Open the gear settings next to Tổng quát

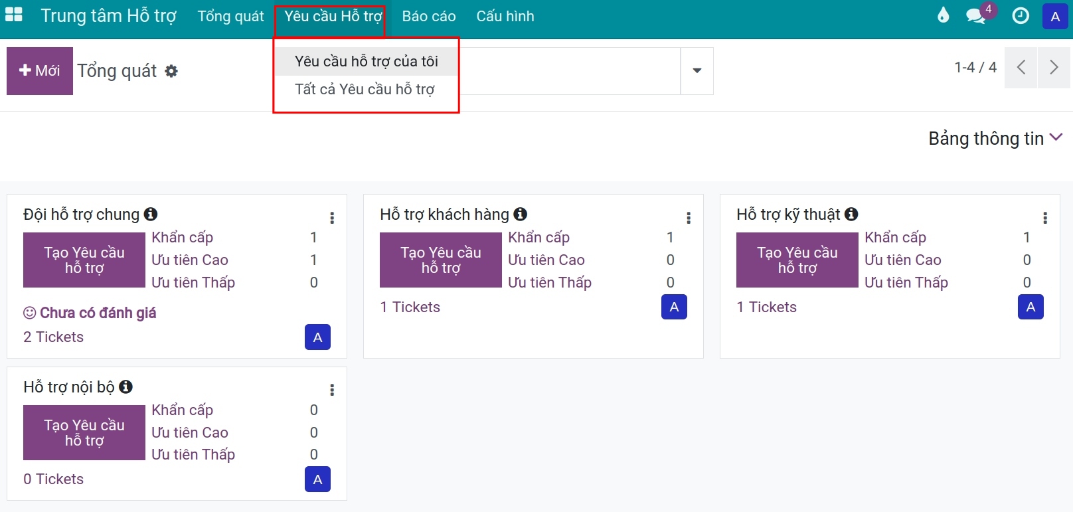[x=171, y=71]
